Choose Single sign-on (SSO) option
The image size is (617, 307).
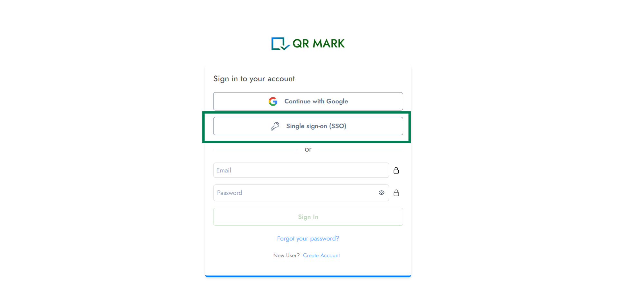click(308, 126)
